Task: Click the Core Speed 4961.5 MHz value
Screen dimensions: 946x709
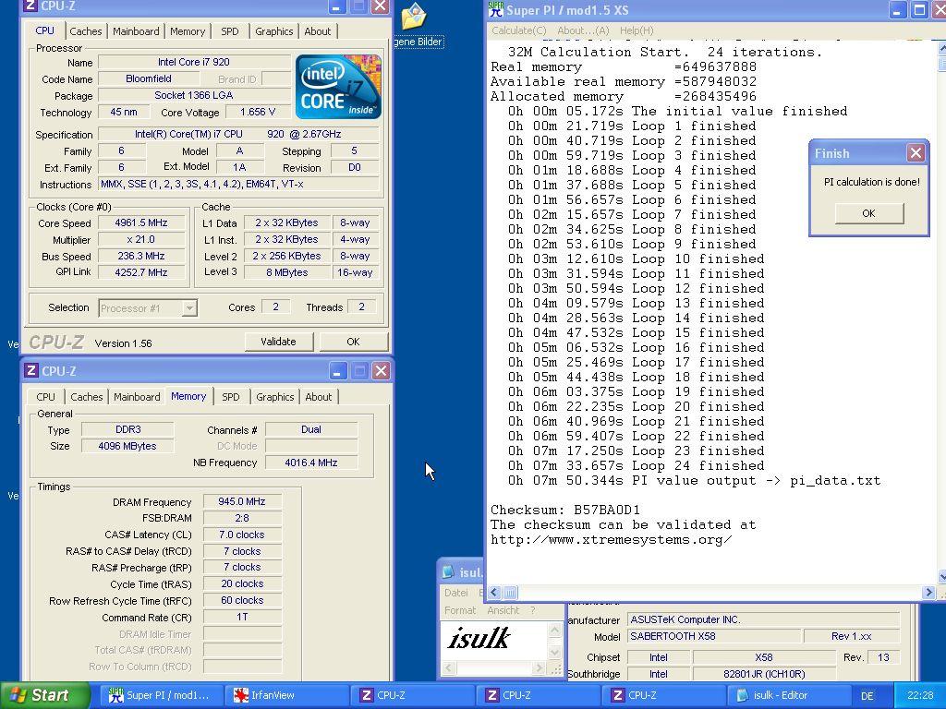Action: pyautogui.click(x=141, y=222)
